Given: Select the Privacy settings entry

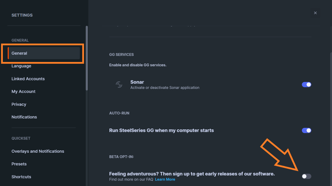Looking at the screenshot, I should point(19,104).
